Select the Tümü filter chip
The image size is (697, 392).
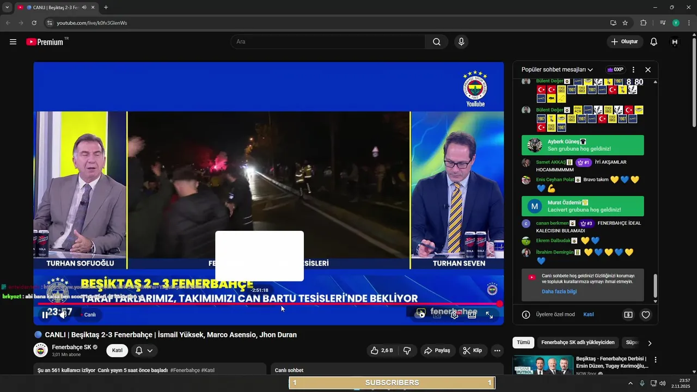tap(523, 342)
